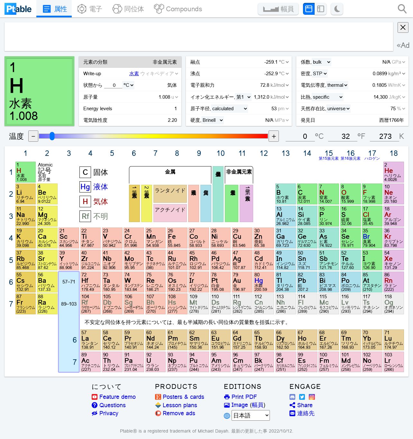Switch to the top-panel layout view
This screenshot has height=439, width=413.
click(x=308, y=9)
